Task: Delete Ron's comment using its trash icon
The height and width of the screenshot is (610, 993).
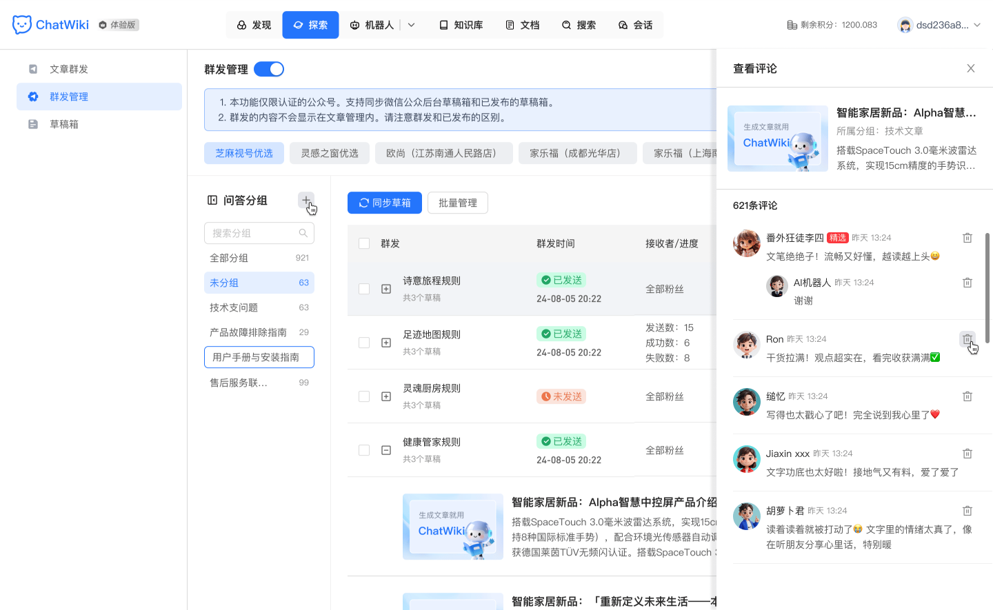Action: [967, 338]
